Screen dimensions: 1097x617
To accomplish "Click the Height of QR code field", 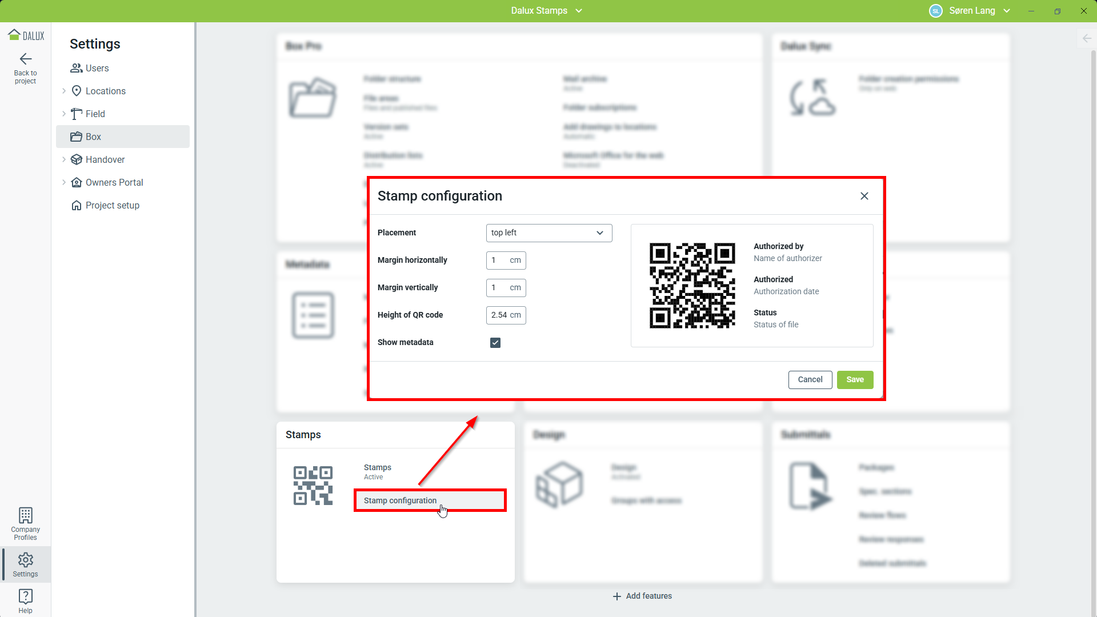I will coord(499,315).
